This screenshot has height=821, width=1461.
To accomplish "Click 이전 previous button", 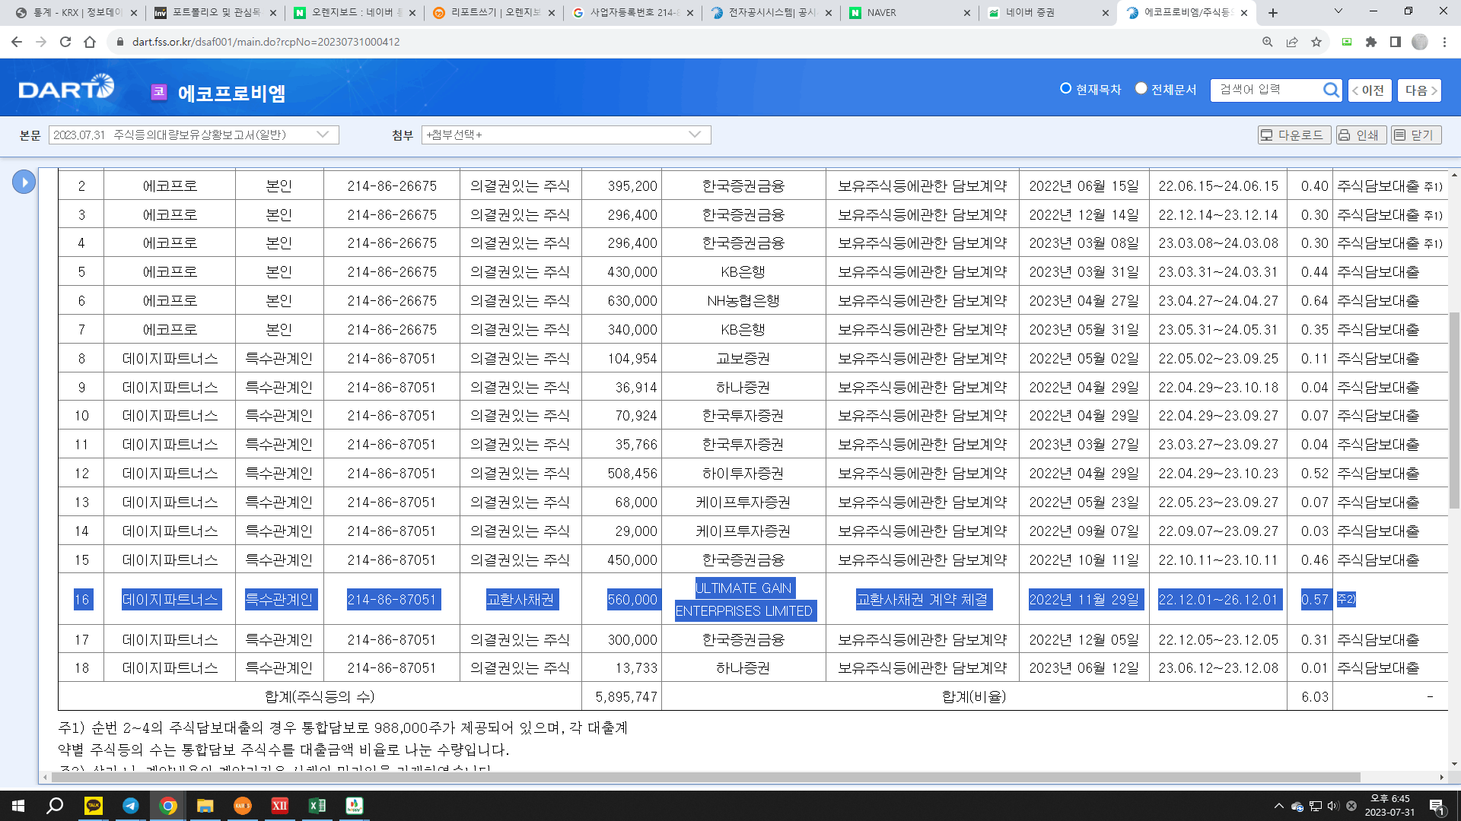I will [1370, 90].
